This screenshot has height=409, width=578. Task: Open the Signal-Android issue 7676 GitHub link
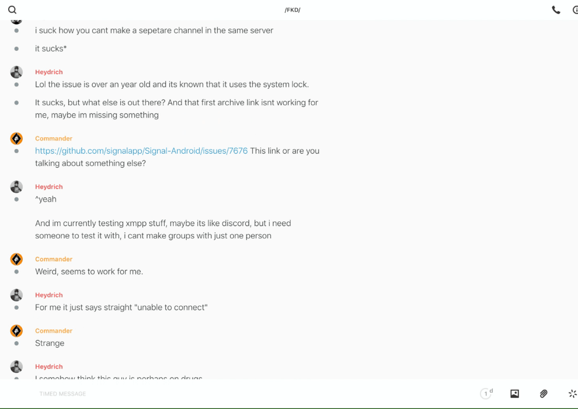[141, 151]
